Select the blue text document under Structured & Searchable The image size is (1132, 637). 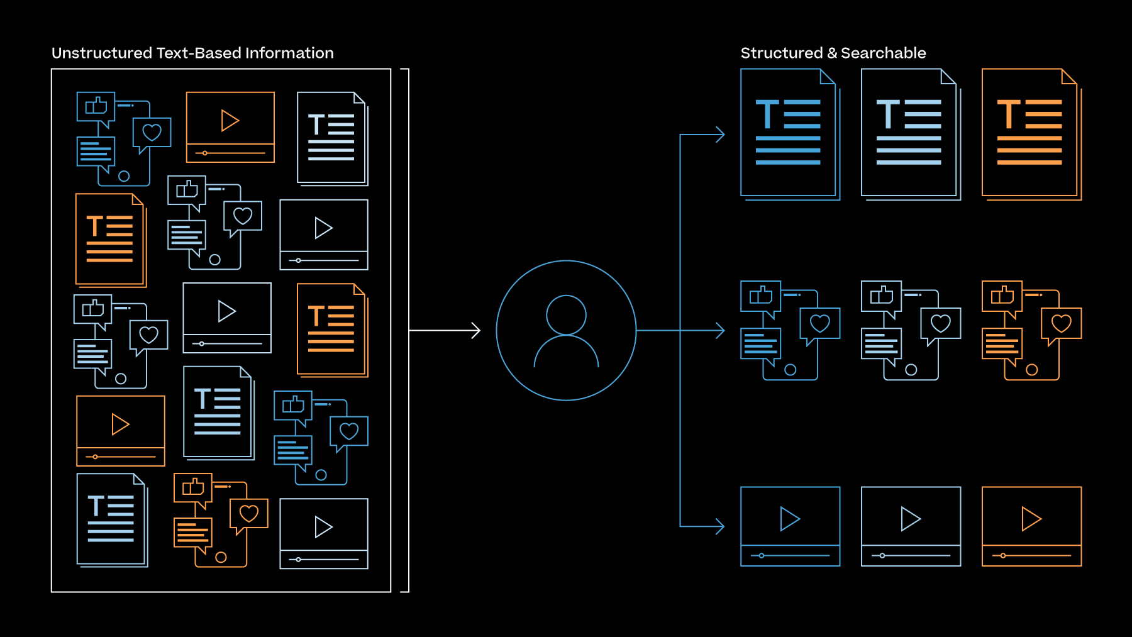click(789, 133)
